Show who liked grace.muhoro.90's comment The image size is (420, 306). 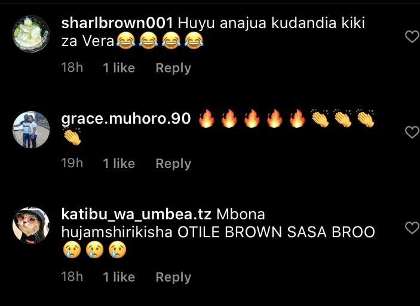click(x=119, y=163)
